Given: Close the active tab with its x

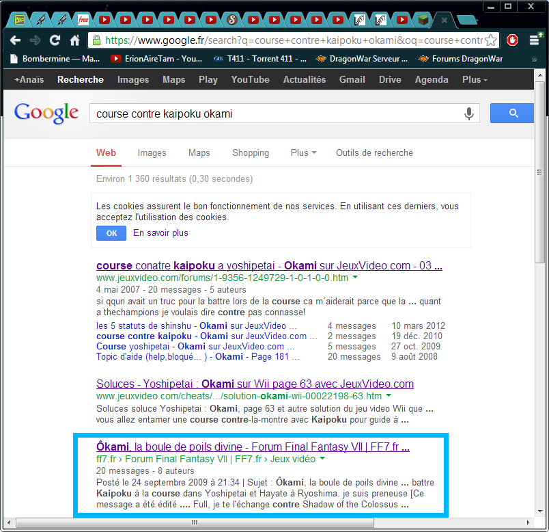Looking at the screenshot, I should (x=445, y=21).
